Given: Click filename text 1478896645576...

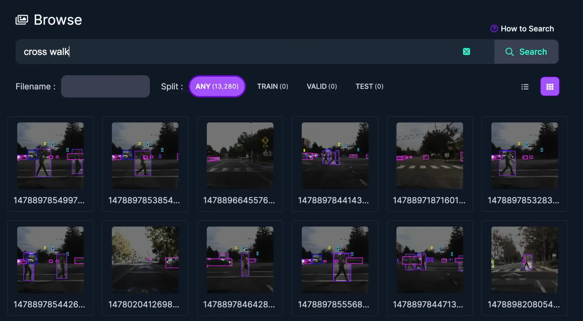Looking at the screenshot, I should (x=239, y=200).
